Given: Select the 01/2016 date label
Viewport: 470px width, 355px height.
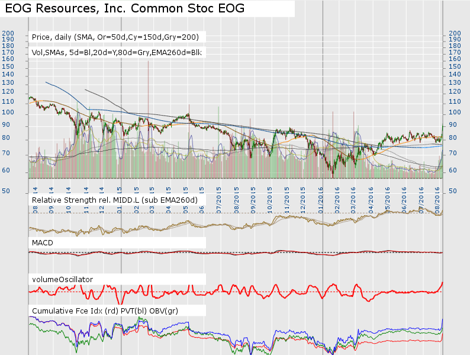Looking at the screenshot, I should pos(320,200).
